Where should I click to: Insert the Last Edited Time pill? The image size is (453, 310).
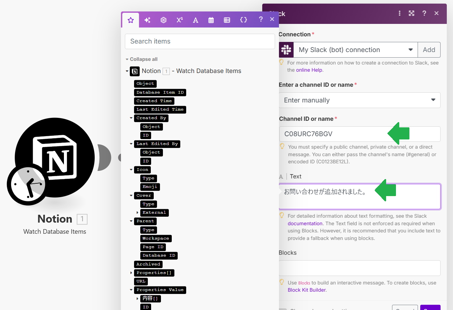pos(160,109)
